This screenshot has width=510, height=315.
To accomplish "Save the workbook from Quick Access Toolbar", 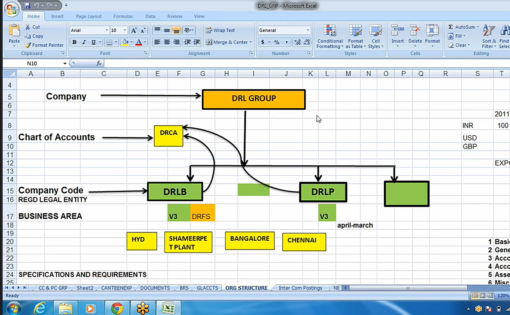I will click(x=27, y=6).
